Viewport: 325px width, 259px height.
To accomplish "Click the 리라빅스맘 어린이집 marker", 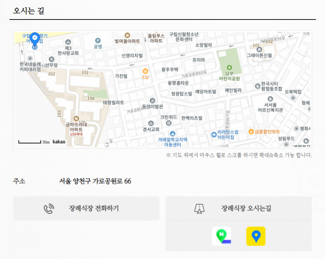I will pos(214,135).
